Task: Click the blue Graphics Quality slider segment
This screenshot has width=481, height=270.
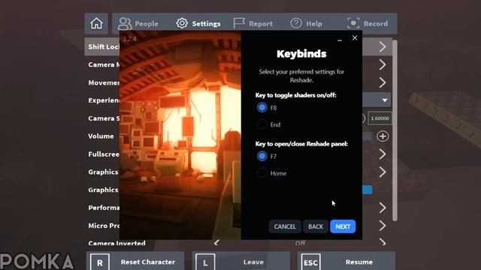Action: (x=368, y=190)
